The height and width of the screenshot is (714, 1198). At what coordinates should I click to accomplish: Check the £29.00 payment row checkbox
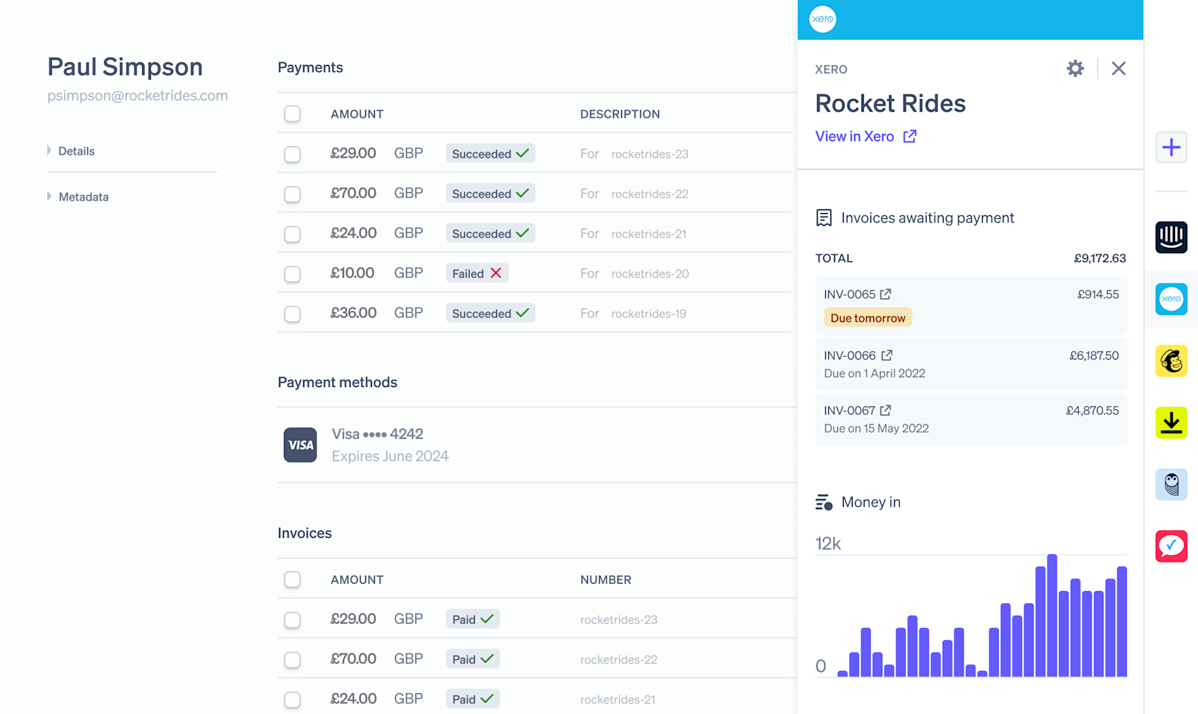(x=292, y=154)
